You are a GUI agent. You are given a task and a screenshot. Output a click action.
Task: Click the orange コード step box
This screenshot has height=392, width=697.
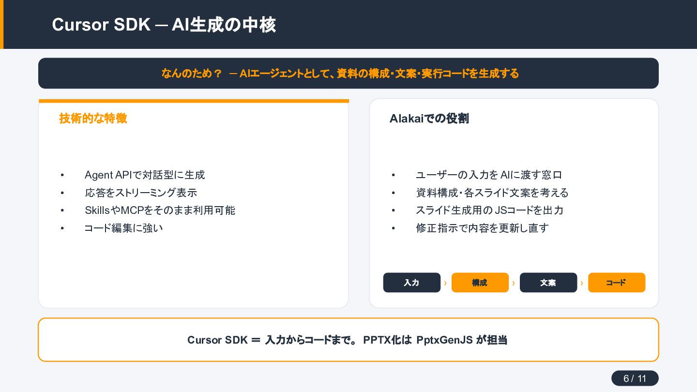pyautogui.click(x=617, y=283)
